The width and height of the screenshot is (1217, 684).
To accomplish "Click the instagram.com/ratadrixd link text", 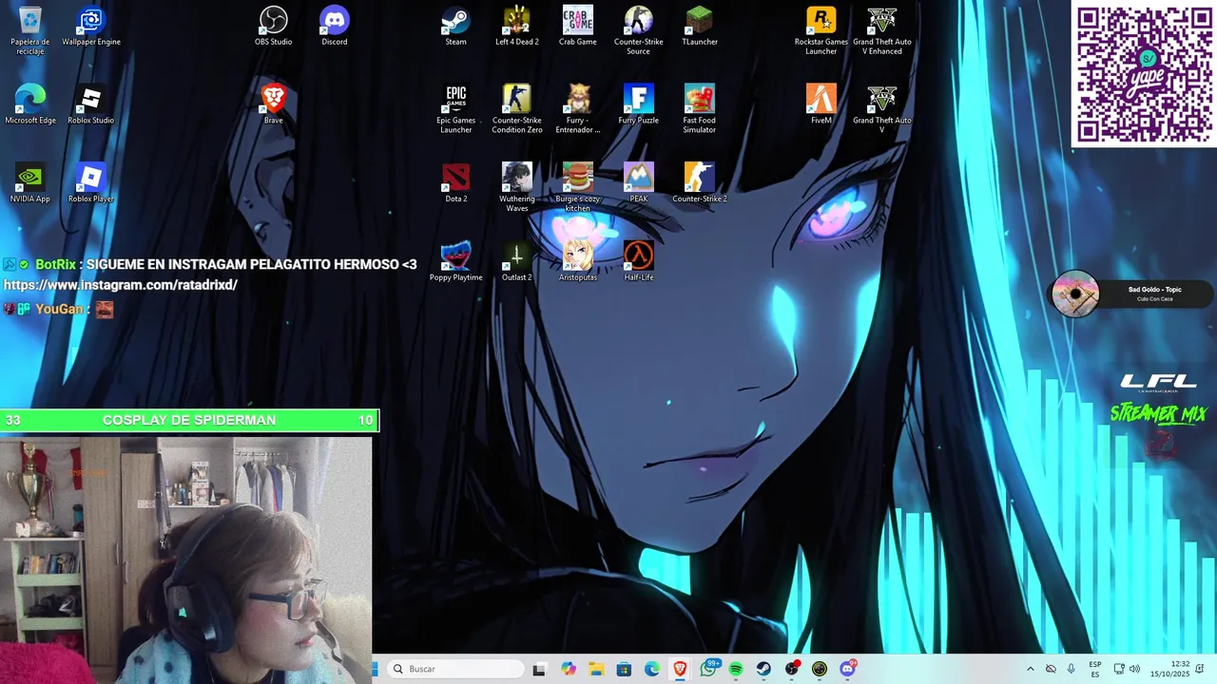I will 121,285.
